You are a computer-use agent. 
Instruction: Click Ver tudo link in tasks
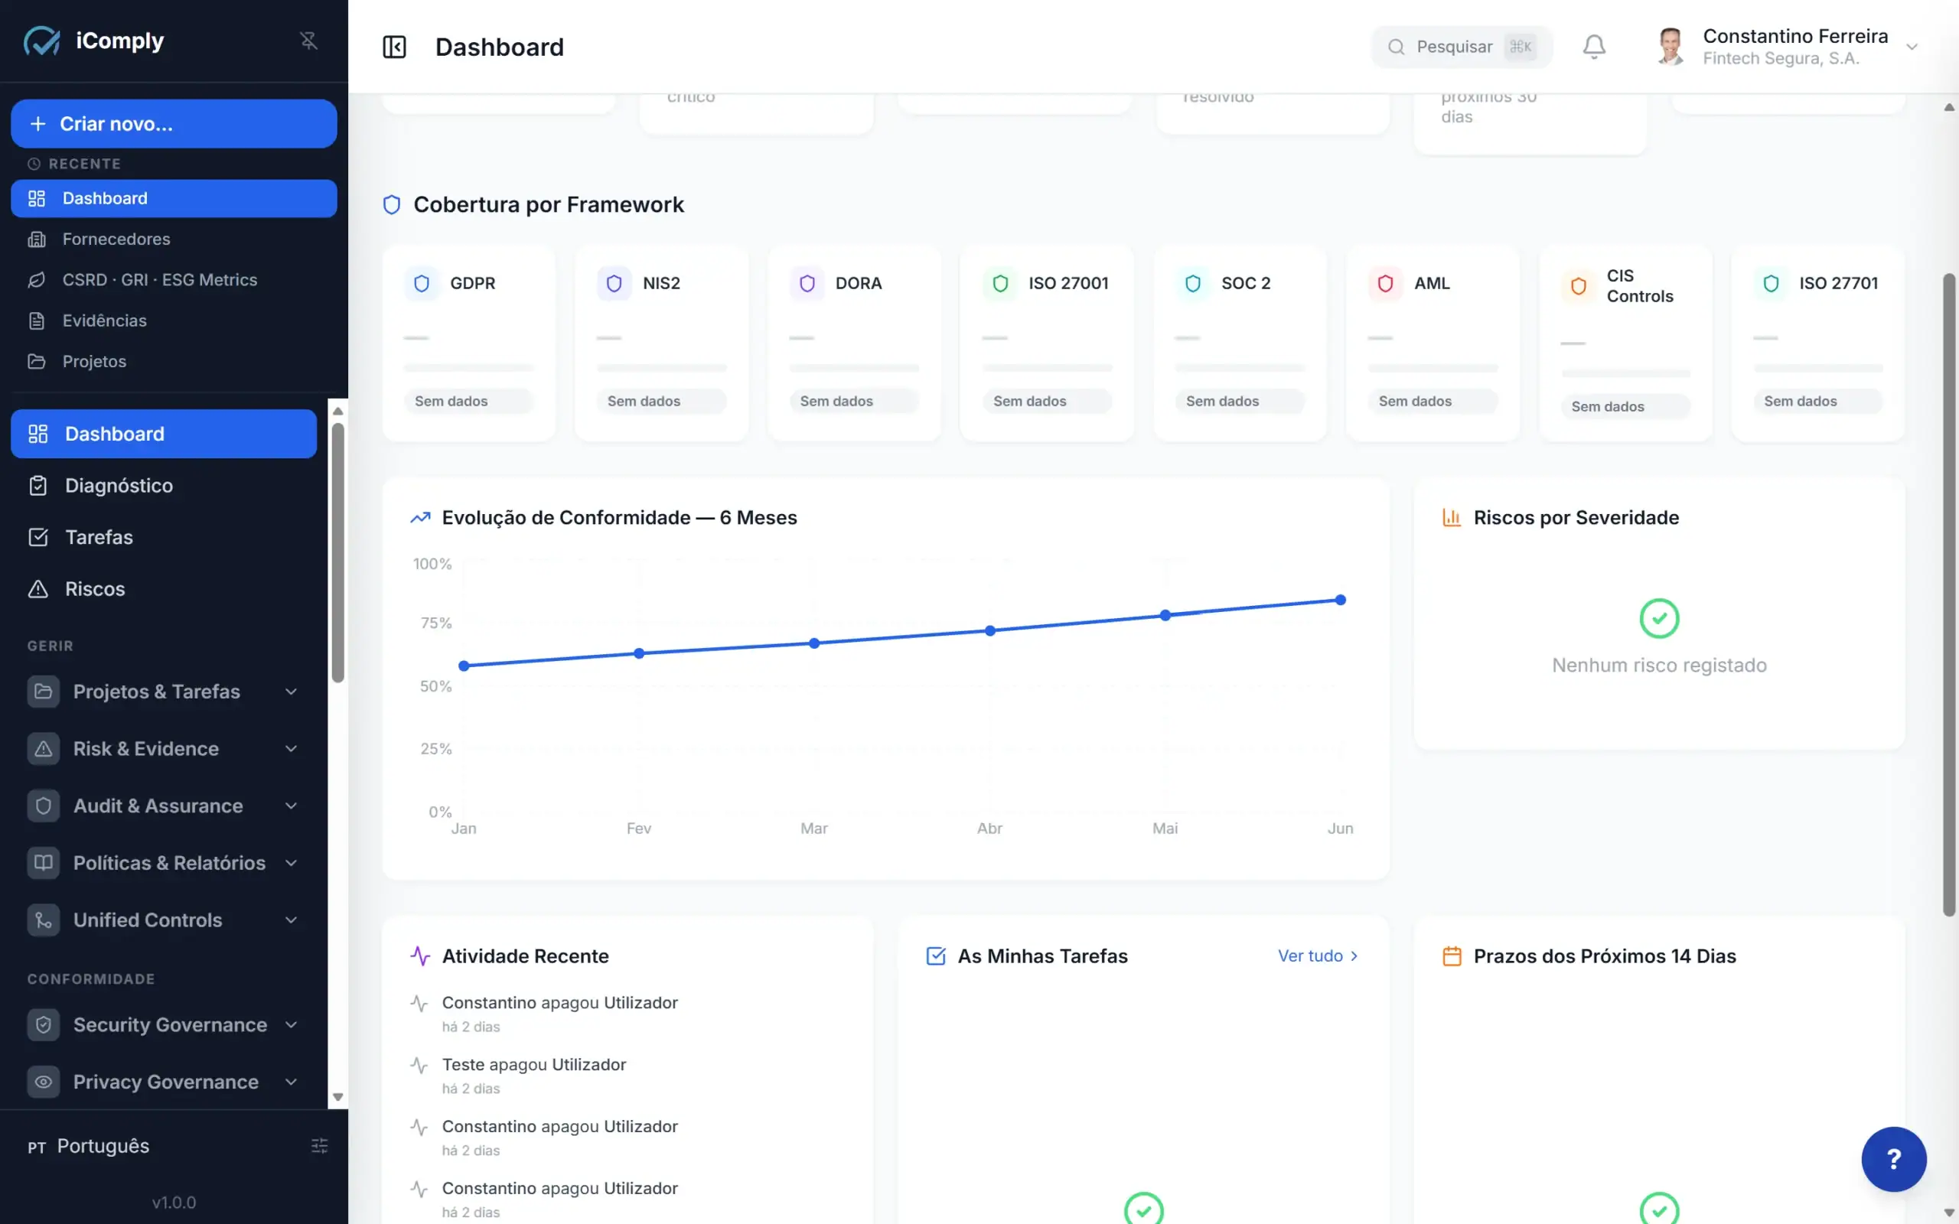[1318, 956]
